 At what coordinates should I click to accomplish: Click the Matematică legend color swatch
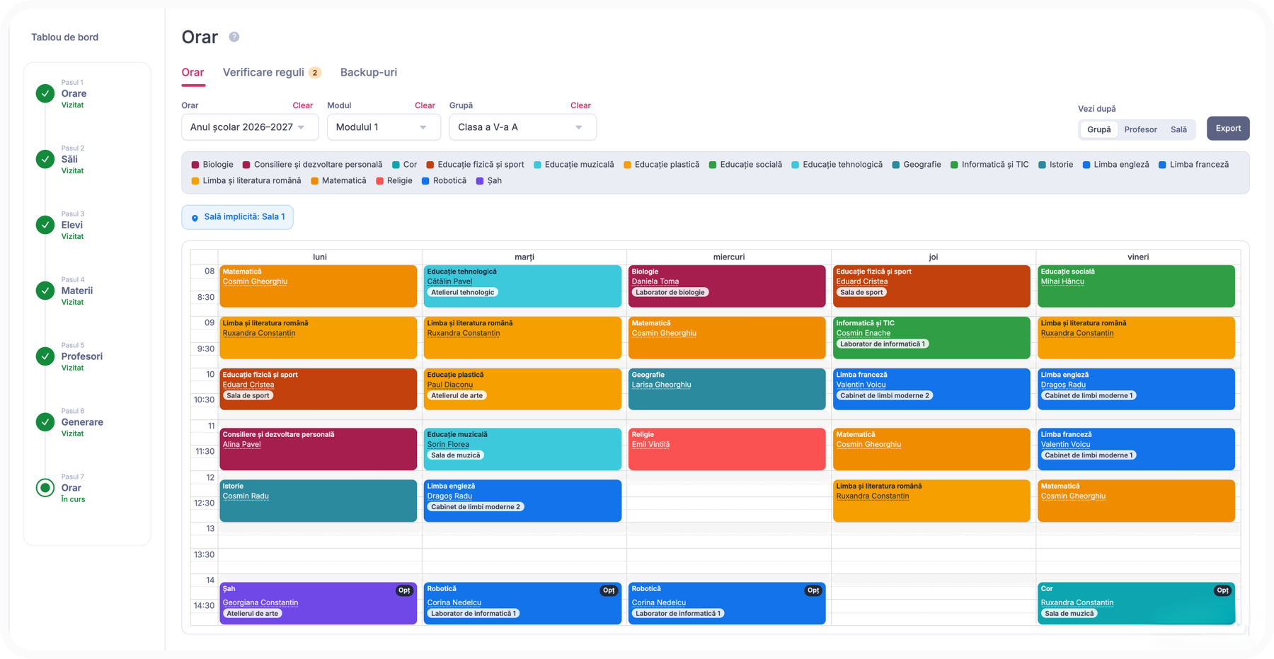314,181
